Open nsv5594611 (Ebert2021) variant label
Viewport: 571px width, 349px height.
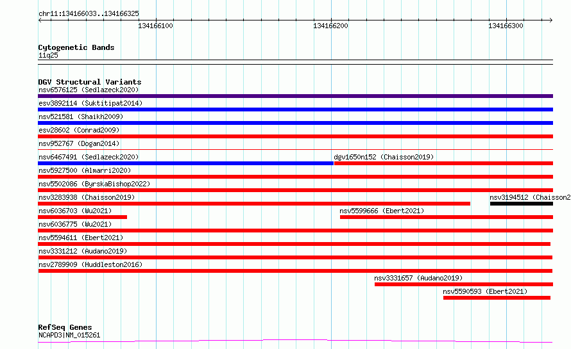coord(81,238)
